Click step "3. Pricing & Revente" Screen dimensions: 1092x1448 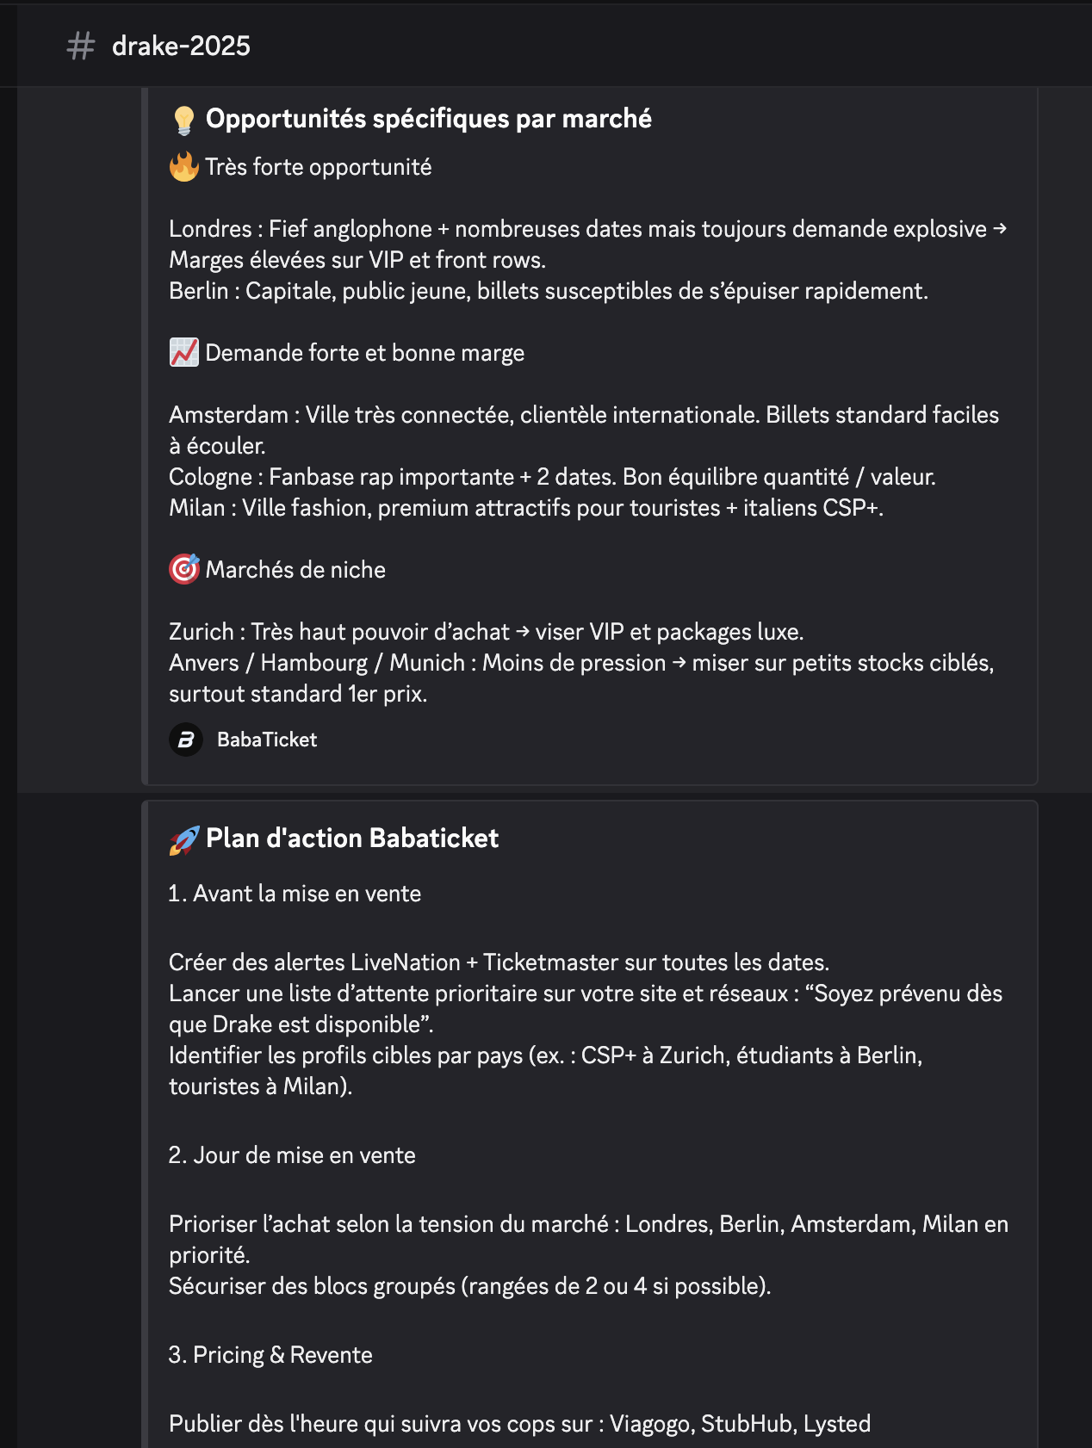coord(270,1355)
